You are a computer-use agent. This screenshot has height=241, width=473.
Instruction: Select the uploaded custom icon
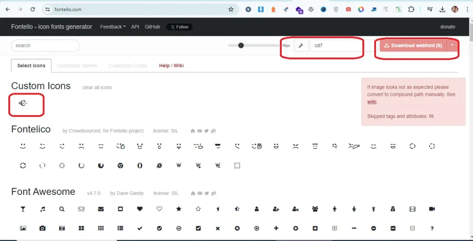pyautogui.click(x=23, y=103)
